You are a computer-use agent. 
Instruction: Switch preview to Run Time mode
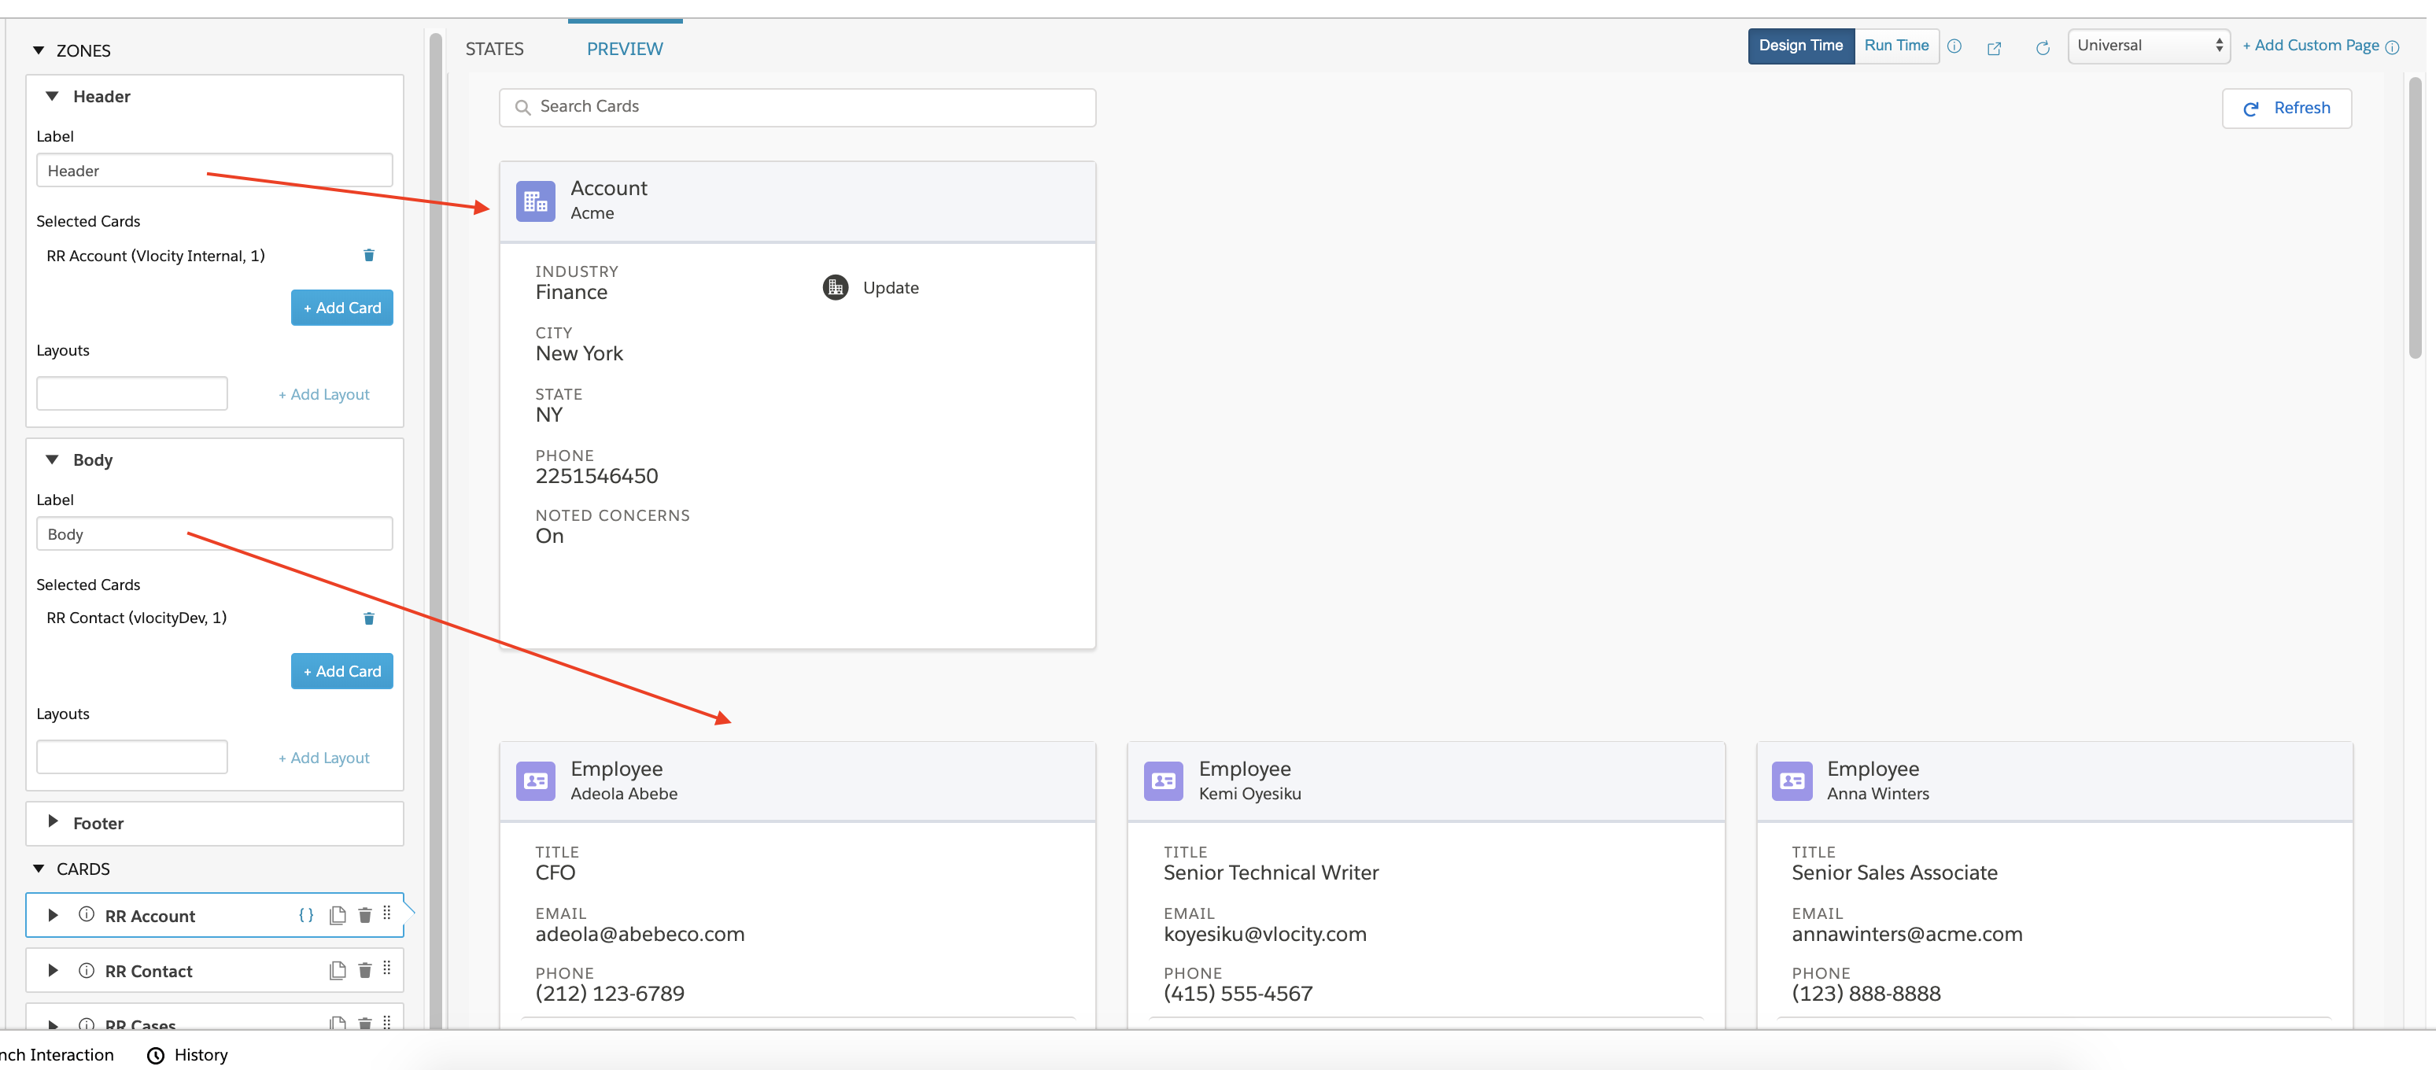click(x=1896, y=46)
